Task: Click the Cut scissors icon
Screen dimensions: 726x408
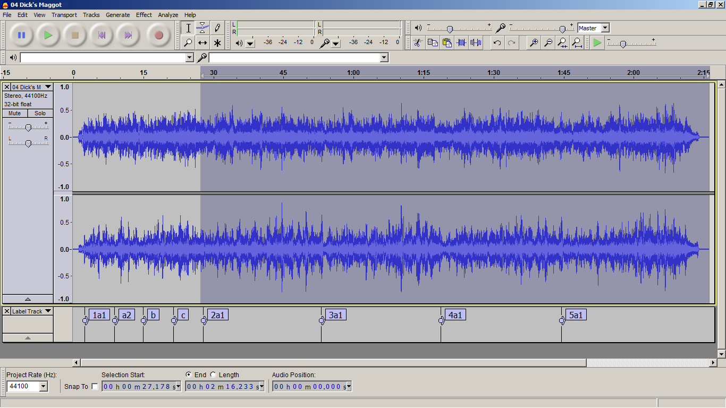Action: (x=418, y=42)
